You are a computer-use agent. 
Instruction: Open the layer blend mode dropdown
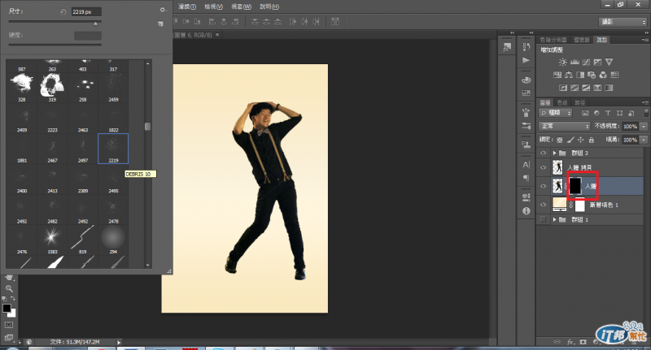click(565, 127)
